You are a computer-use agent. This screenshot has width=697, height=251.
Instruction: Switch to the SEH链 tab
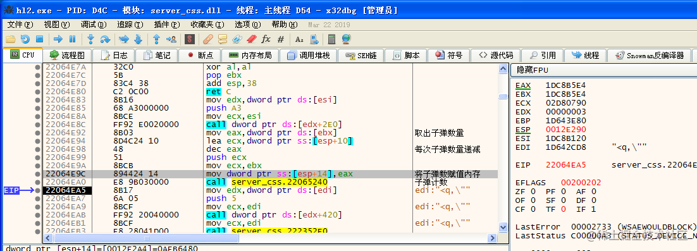pyautogui.click(x=361, y=56)
